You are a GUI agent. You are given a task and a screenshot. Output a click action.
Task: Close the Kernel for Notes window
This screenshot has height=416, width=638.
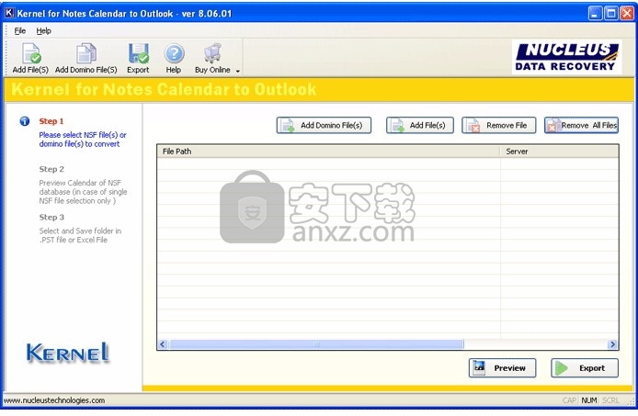coord(627,14)
